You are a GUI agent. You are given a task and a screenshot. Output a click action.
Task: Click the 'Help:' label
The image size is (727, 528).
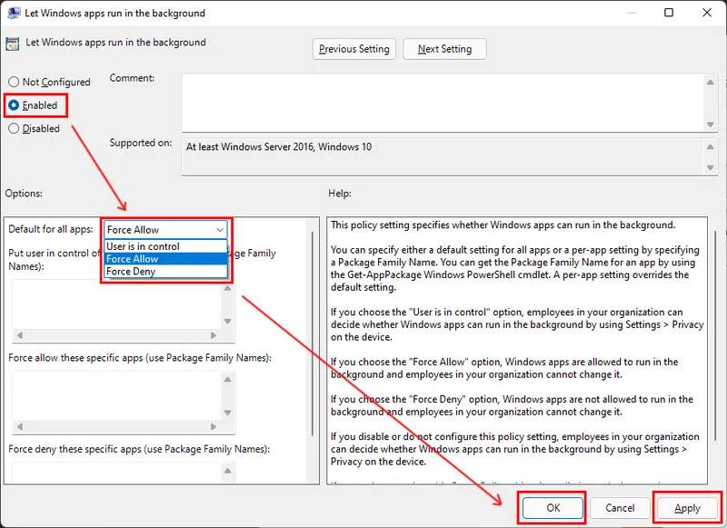click(x=339, y=194)
